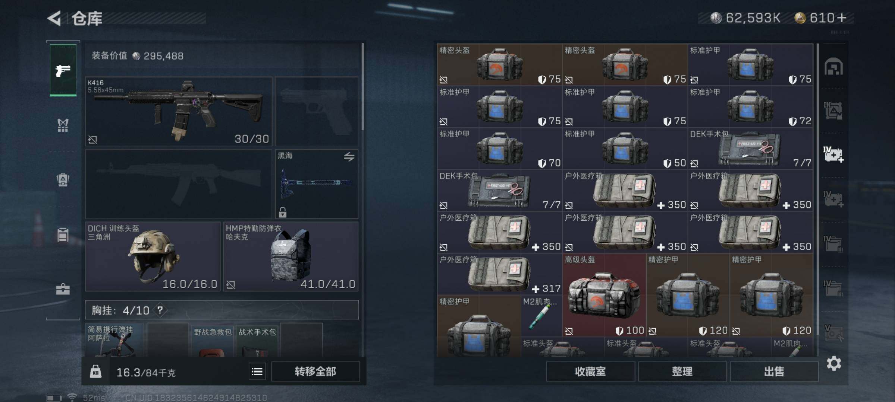Add gold currency via 610+ plus

coord(842,18)
